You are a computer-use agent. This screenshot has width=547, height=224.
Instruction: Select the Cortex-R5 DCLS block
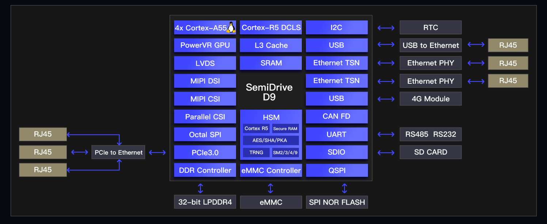(271, 27)
